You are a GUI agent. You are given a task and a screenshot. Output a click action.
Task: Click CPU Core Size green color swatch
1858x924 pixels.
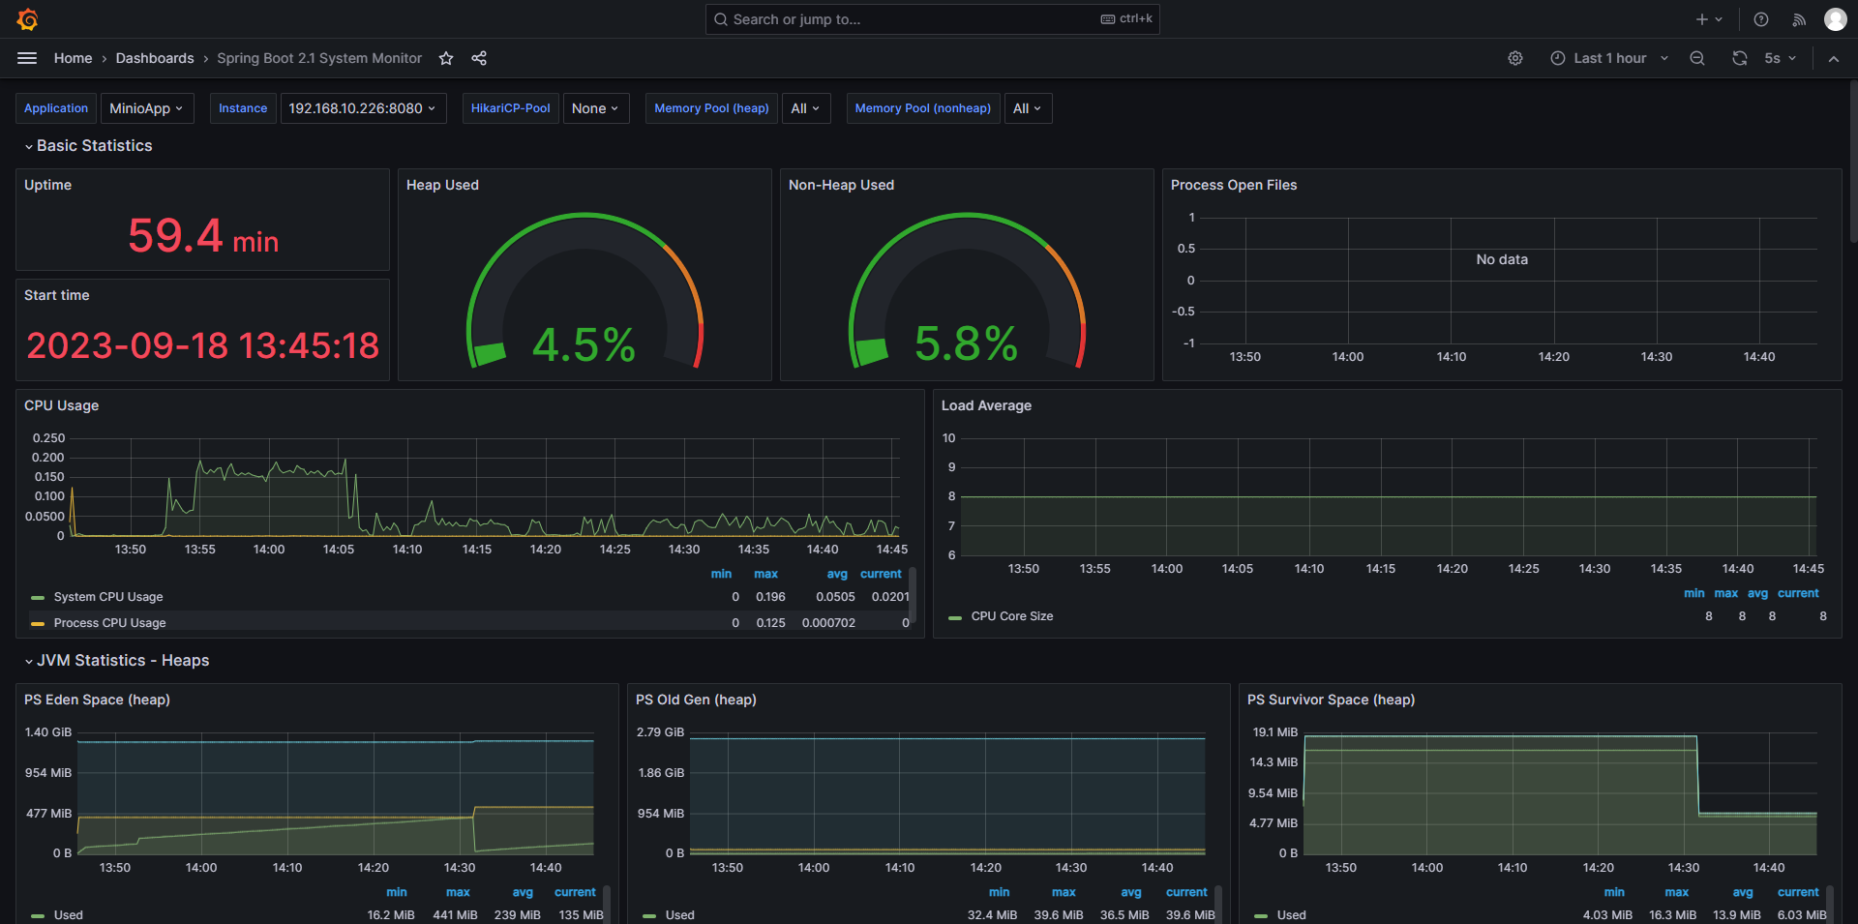955,617
